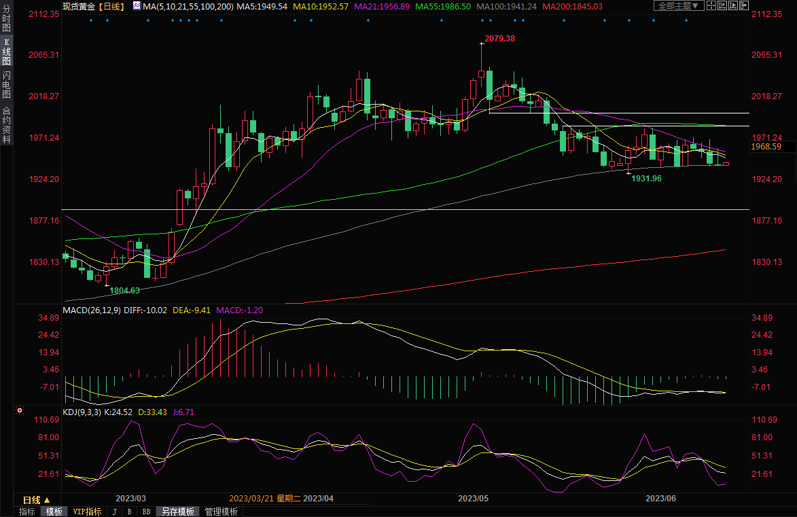
Task: Click the 管理模板 button
Action: [222, 512]
